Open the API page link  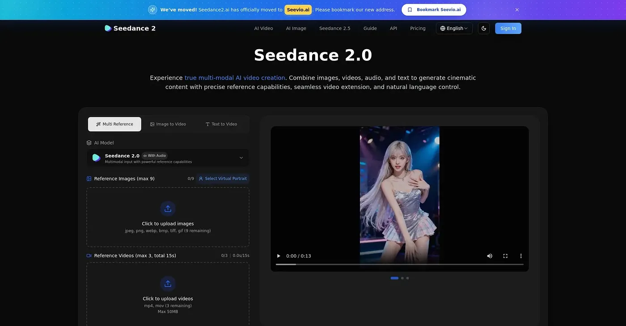tap(393, 28)
